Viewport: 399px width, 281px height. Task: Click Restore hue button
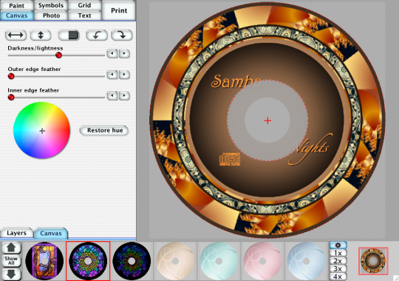[104, 130]
